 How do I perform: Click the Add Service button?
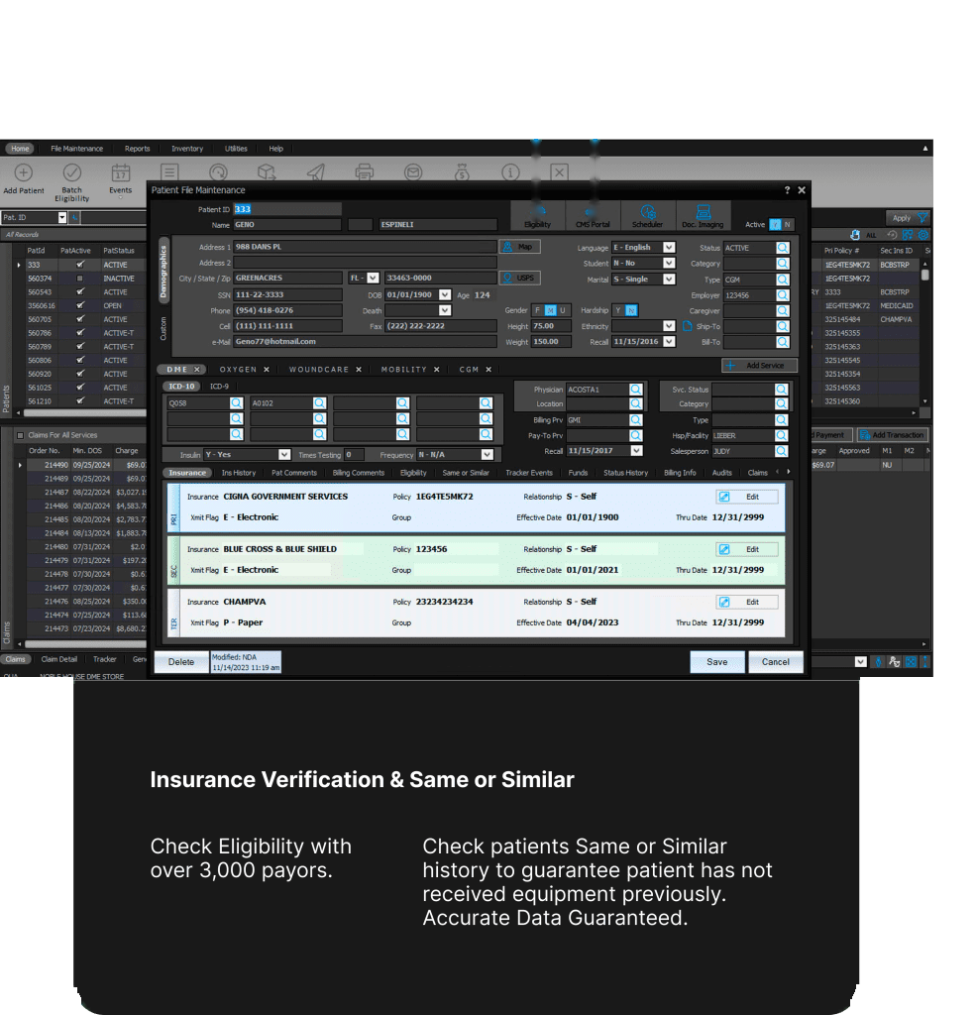click(x=759, y=366)
